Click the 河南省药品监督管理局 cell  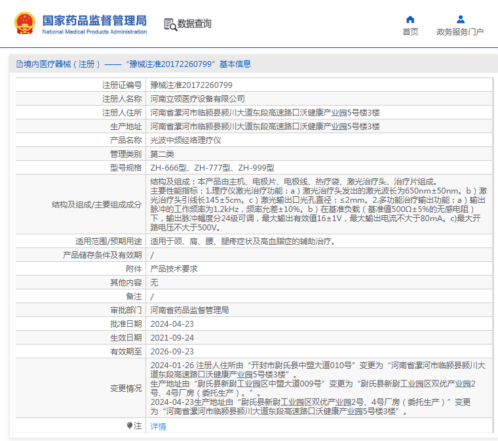pos(319,310)
